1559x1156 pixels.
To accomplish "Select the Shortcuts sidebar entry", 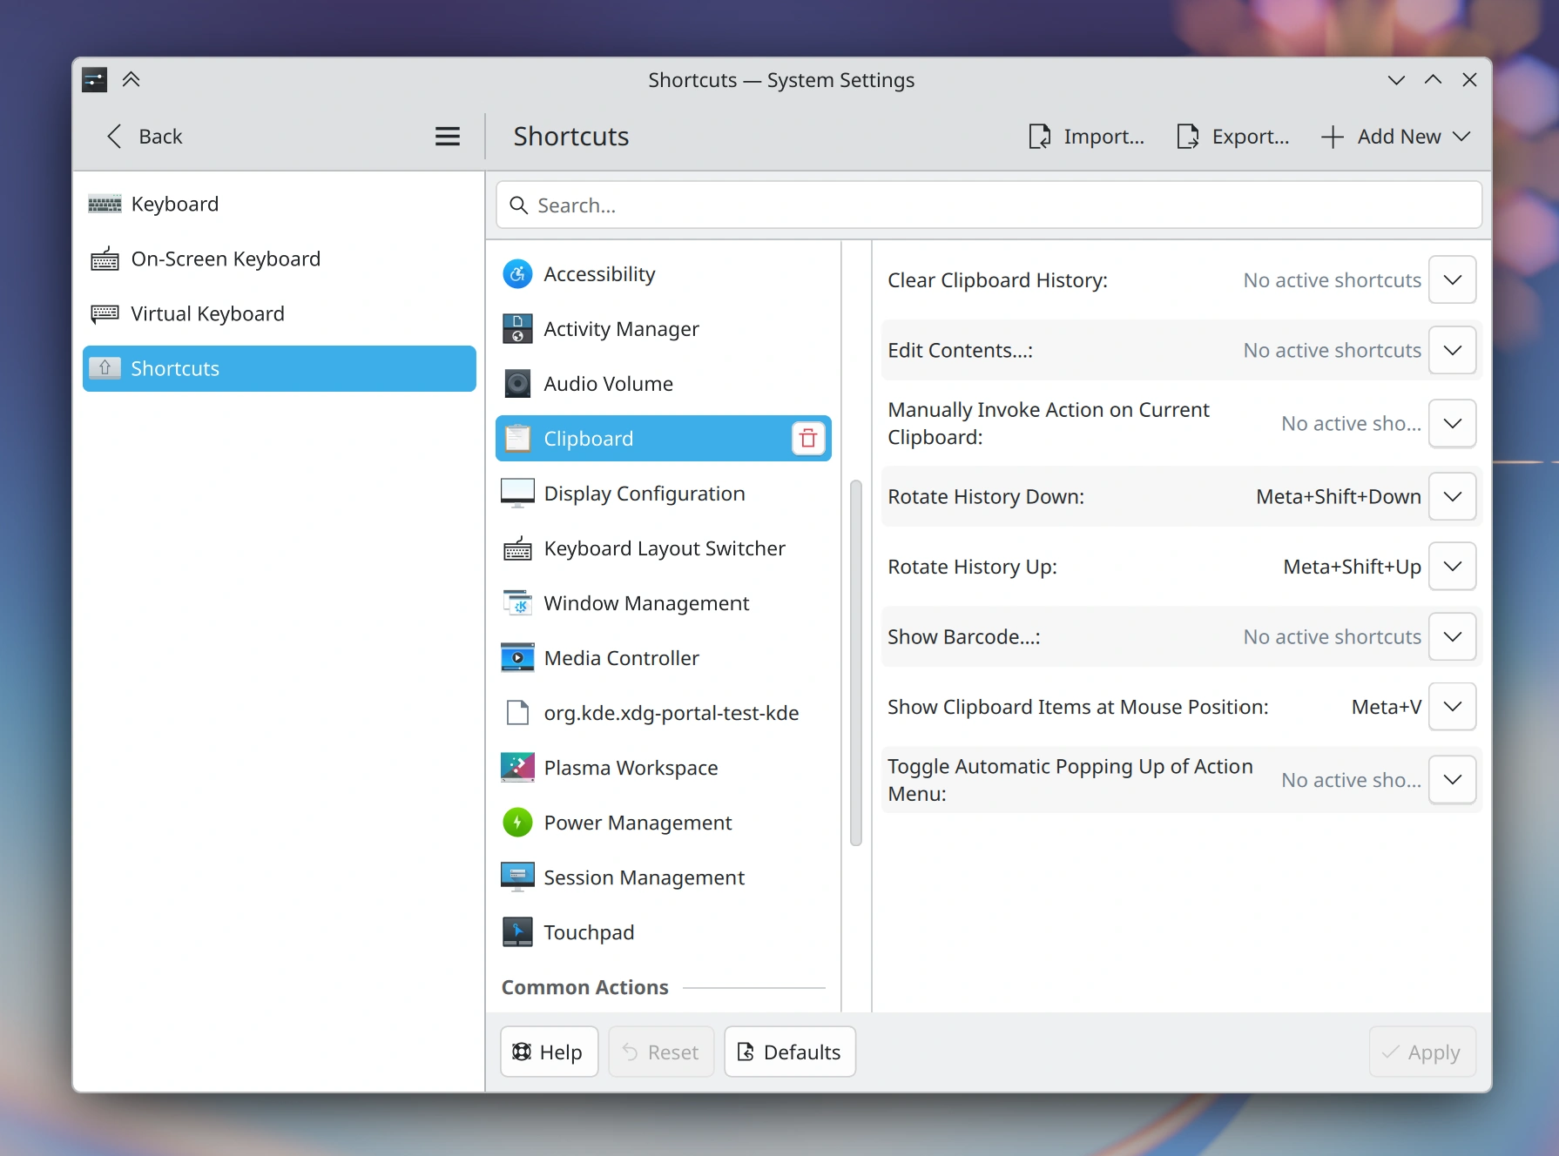I will 279,368.
